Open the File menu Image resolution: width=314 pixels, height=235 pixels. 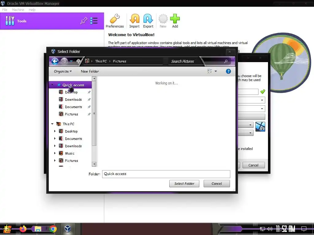5,10
